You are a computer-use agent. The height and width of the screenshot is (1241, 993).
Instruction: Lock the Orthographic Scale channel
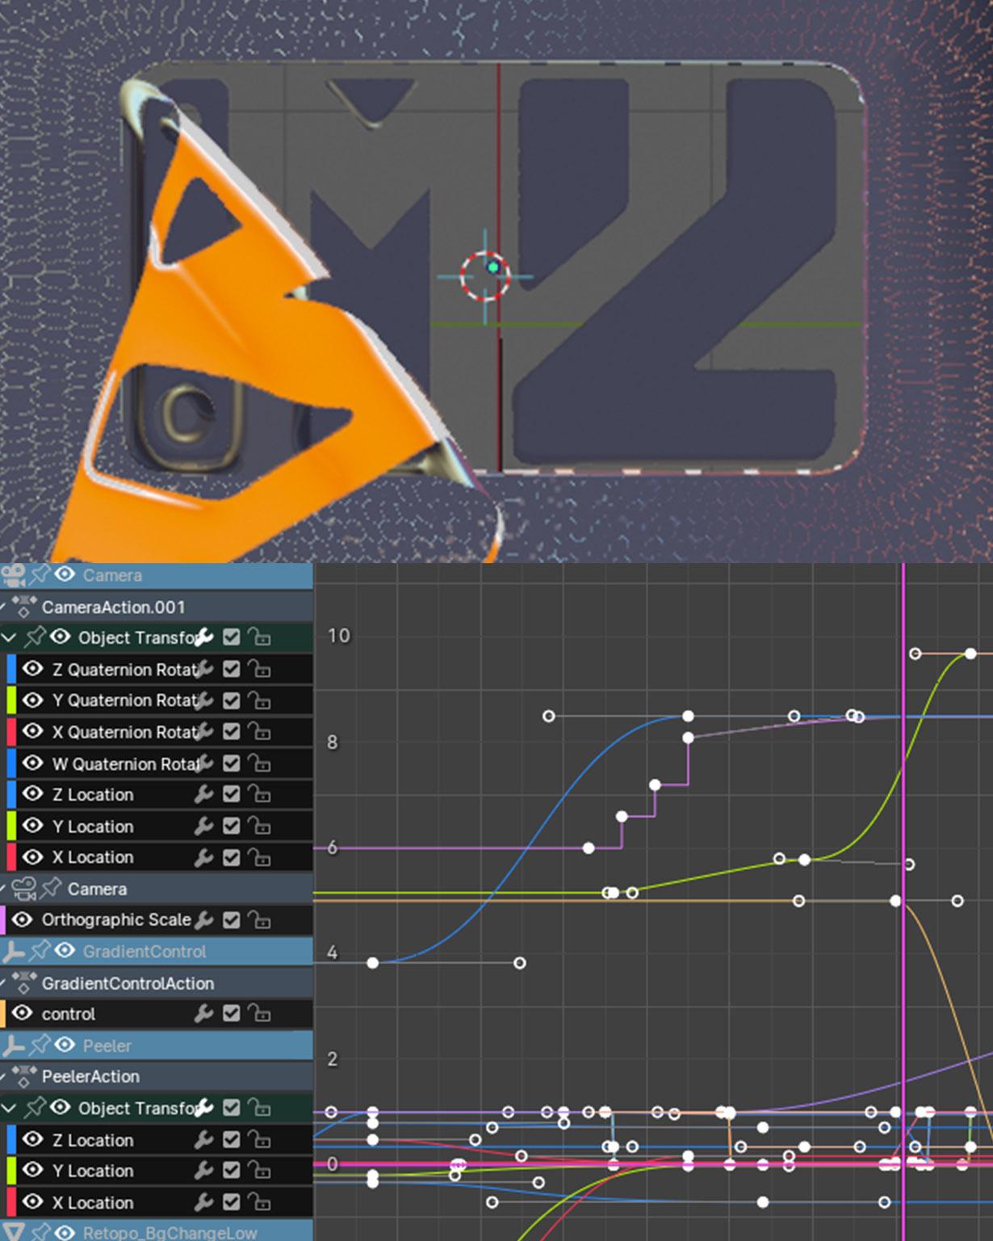(258, 919)
